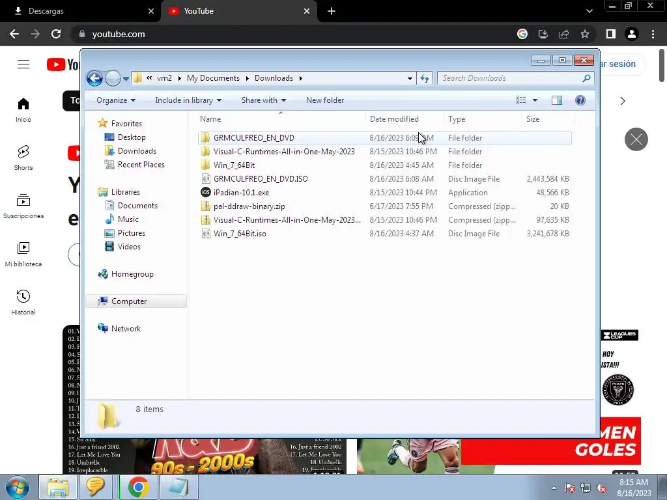Open Libraries in navigation pane
Screen dimensions: 667x500
[x=126, y=192]
